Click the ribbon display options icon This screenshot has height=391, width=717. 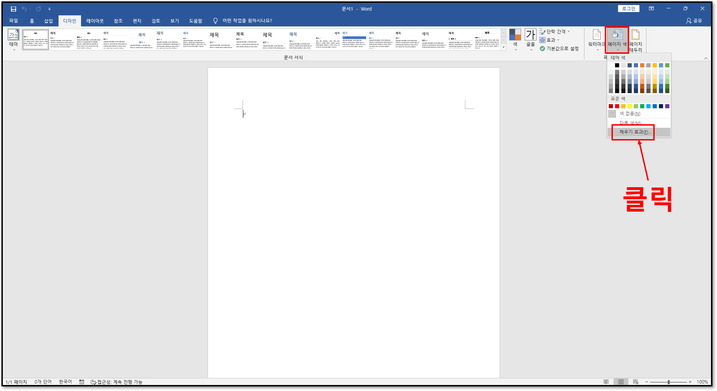(x=651, y=8)
